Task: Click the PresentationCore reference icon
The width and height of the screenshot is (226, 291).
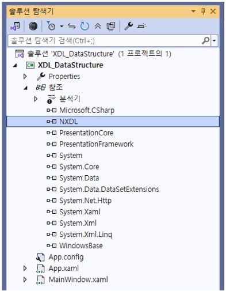Action: pyautogui.click(x=52, y=133)
